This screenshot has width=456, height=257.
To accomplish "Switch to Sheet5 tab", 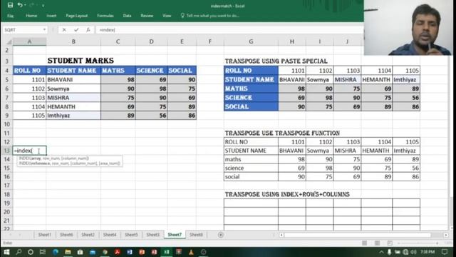I will 131,235.
